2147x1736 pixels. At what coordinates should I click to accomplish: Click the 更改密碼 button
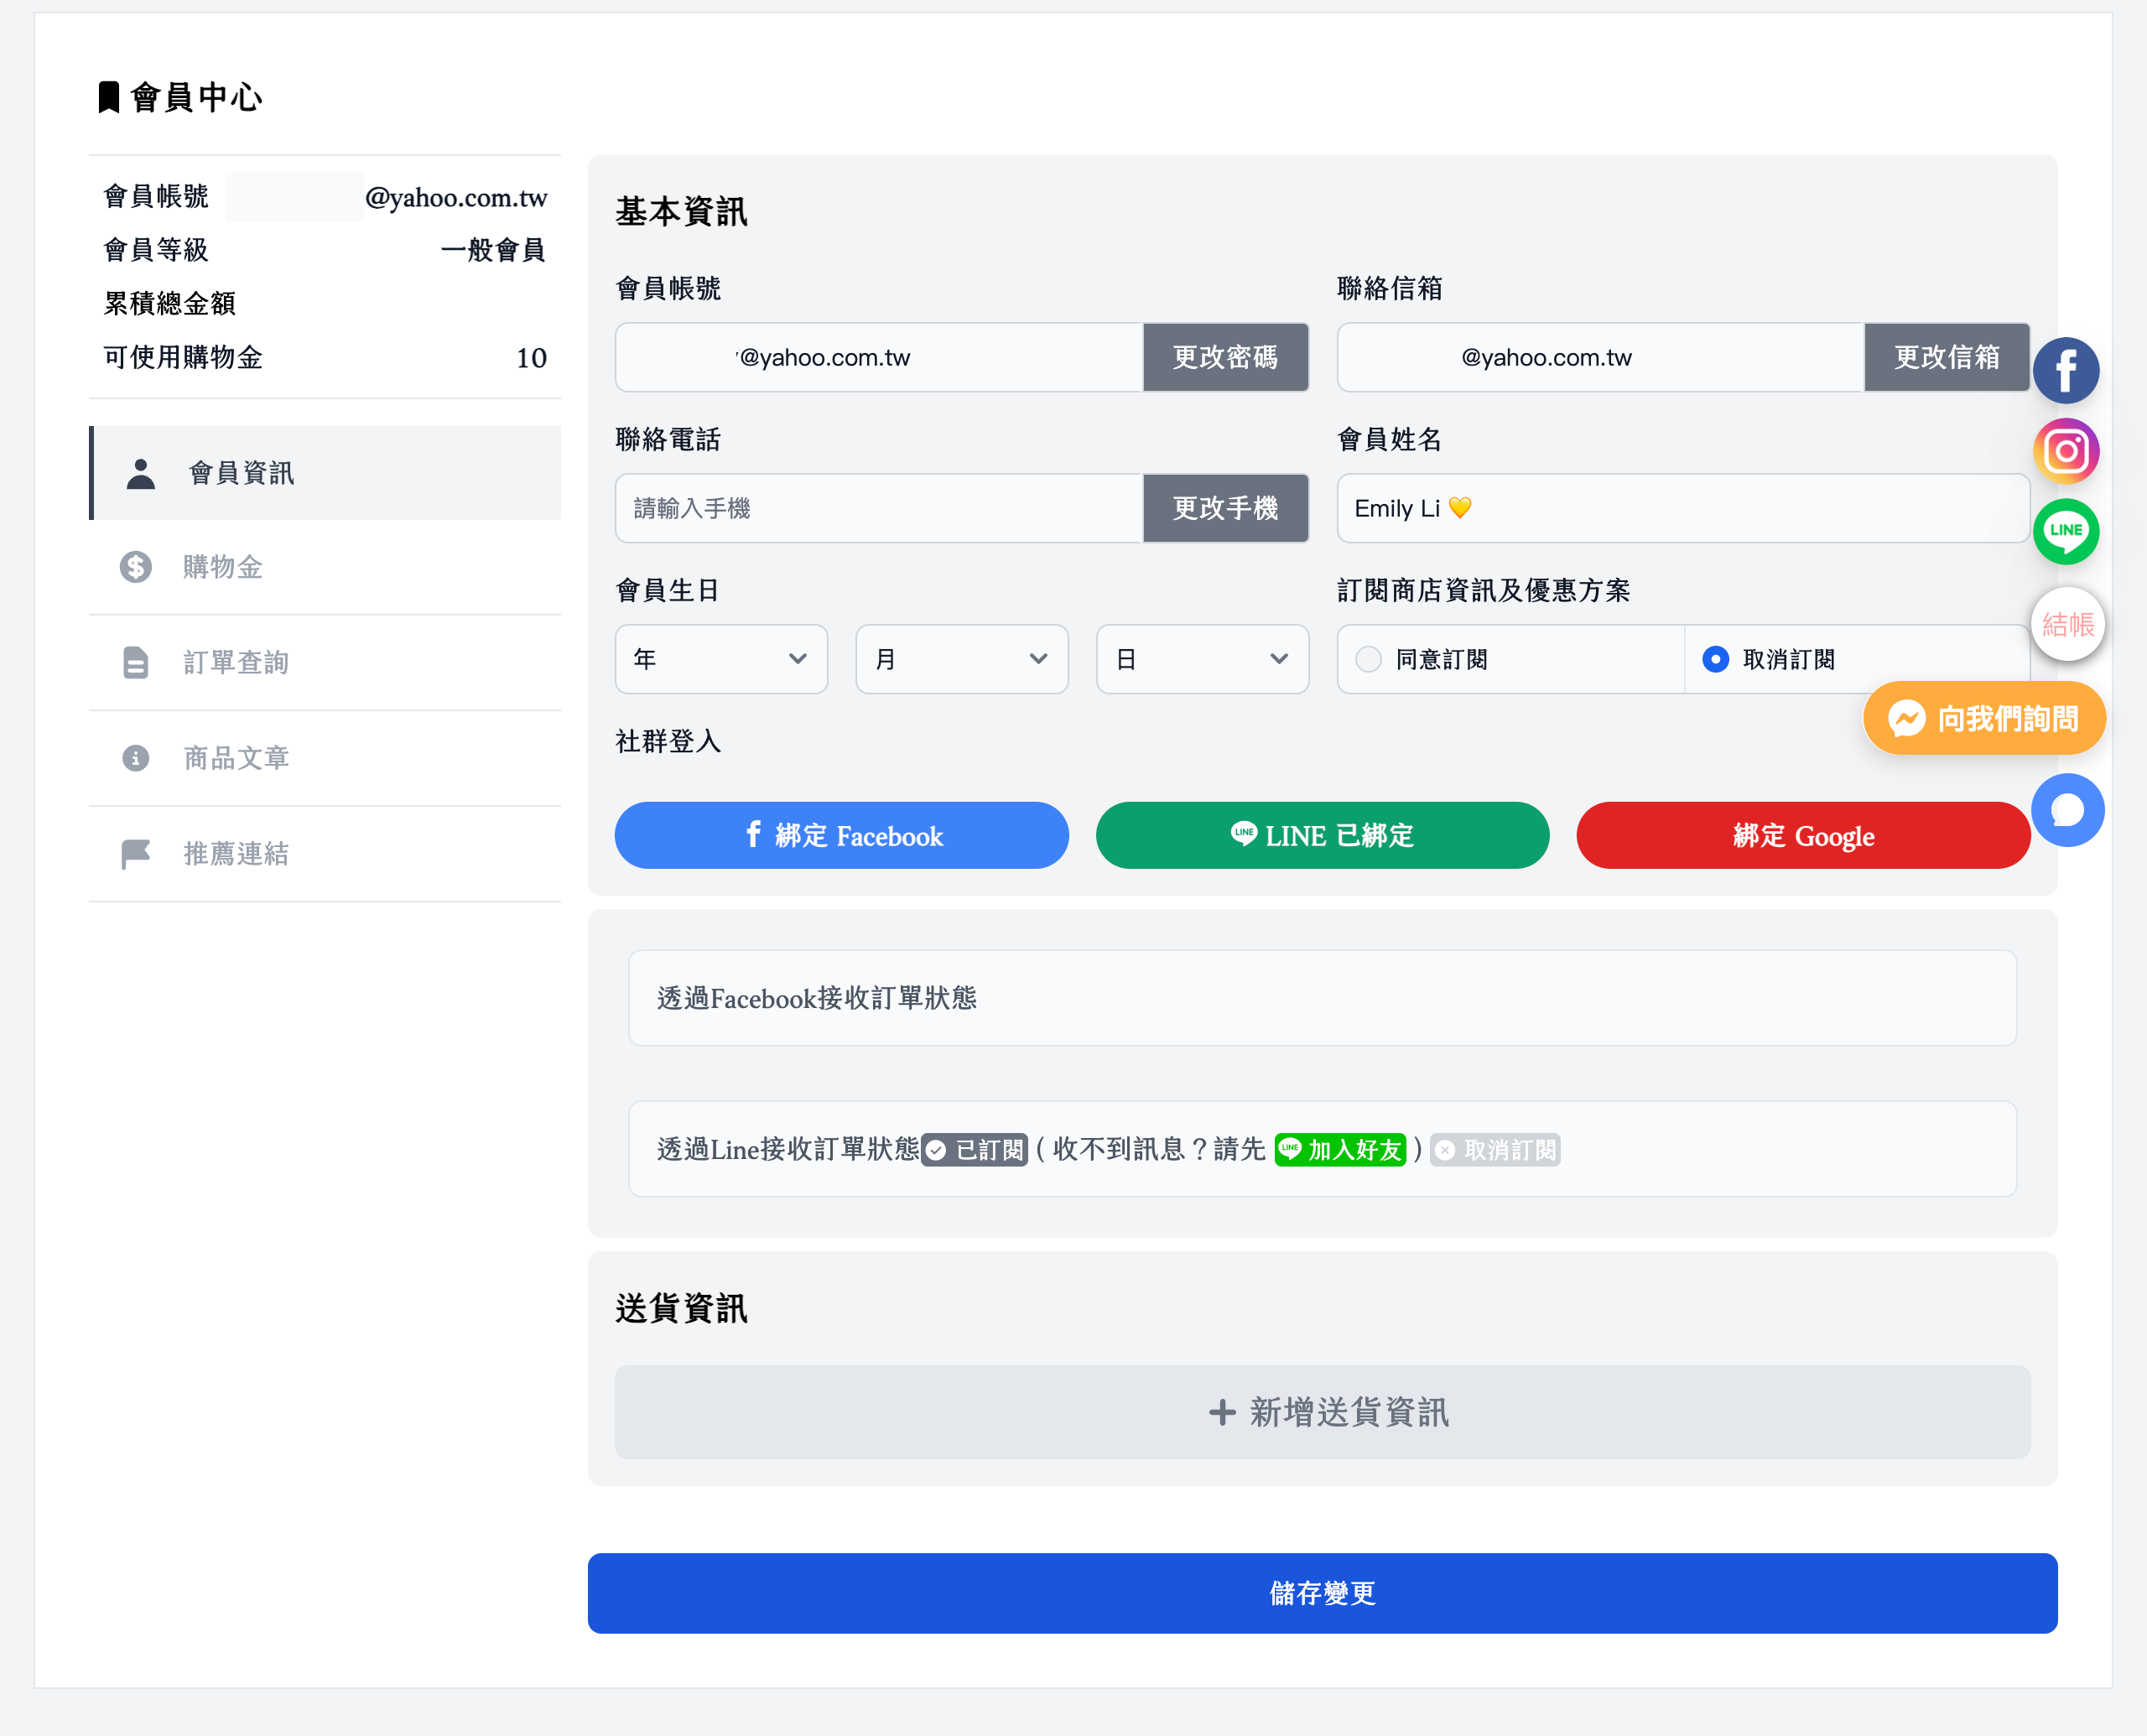point(1226,357)
